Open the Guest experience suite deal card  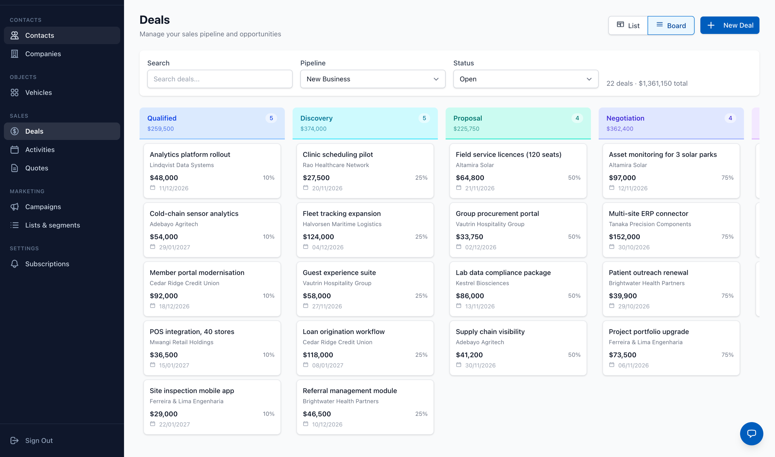click(x=365, y=289)
